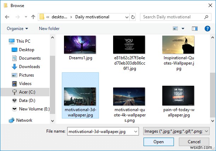The height and width of the screenshot is (151, 216).
Task: Open the more view options arrow
Action: tap(183, 29)
